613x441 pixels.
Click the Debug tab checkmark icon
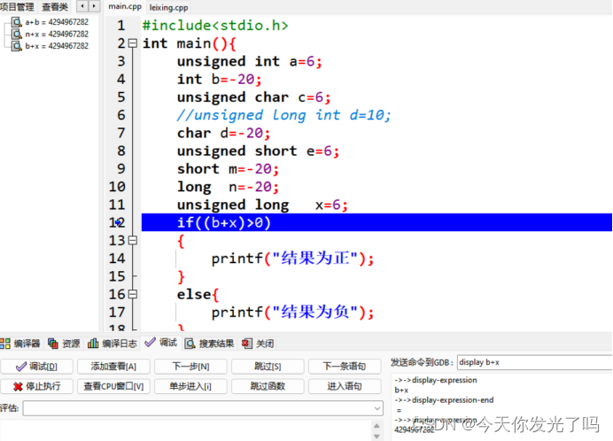coord(150,343)
